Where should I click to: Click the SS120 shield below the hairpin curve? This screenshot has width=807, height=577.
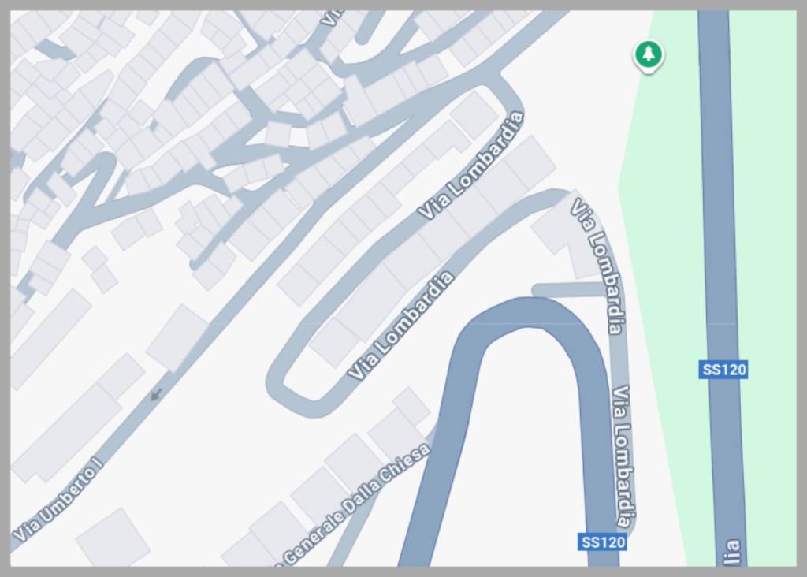[x=602, y=542]
